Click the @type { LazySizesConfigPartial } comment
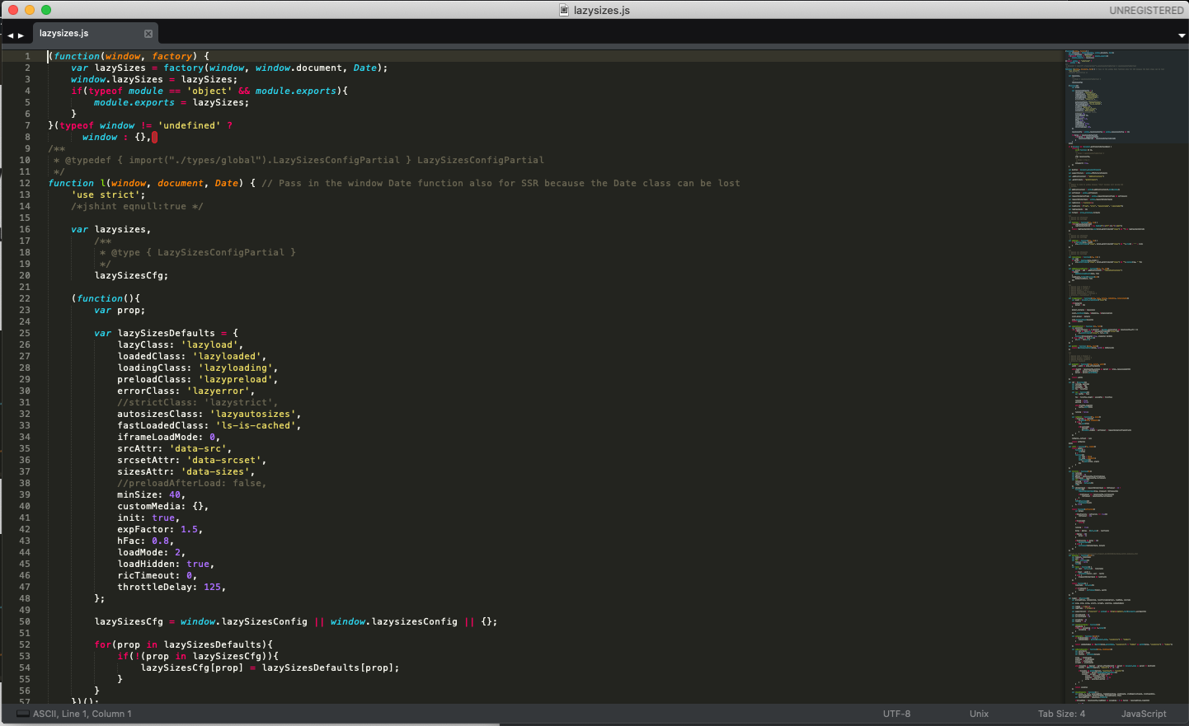Viewport: 1189px width, 726px height. click(x=198, y=252)
